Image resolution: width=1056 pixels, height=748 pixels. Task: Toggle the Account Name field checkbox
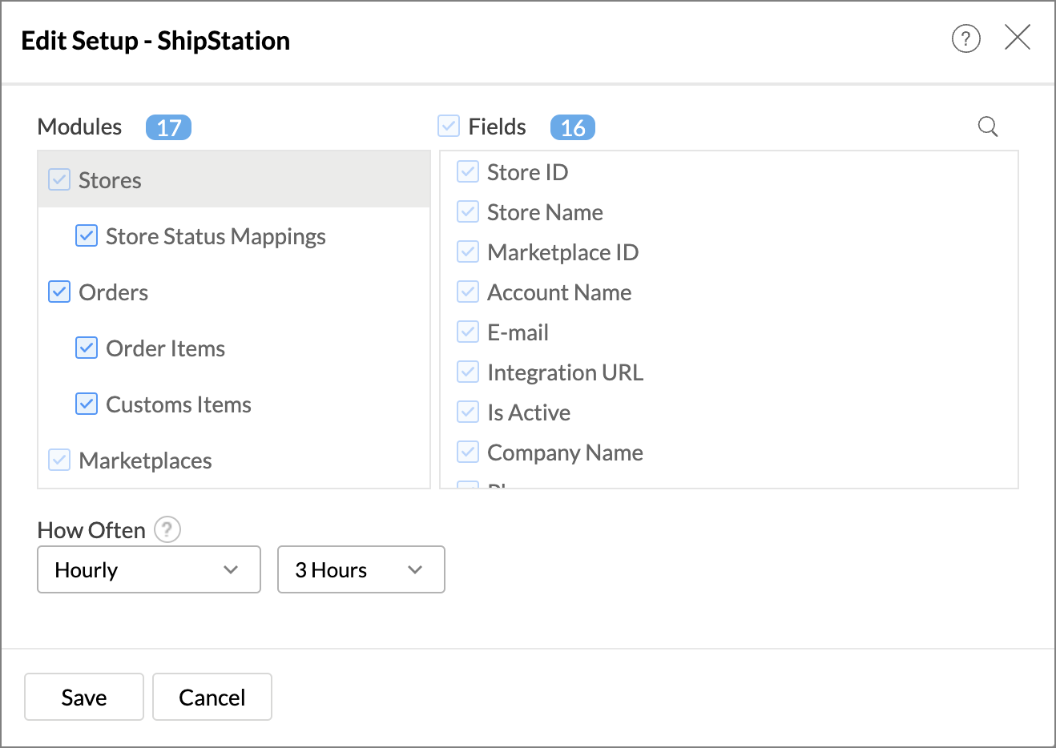tap(468, 292)
